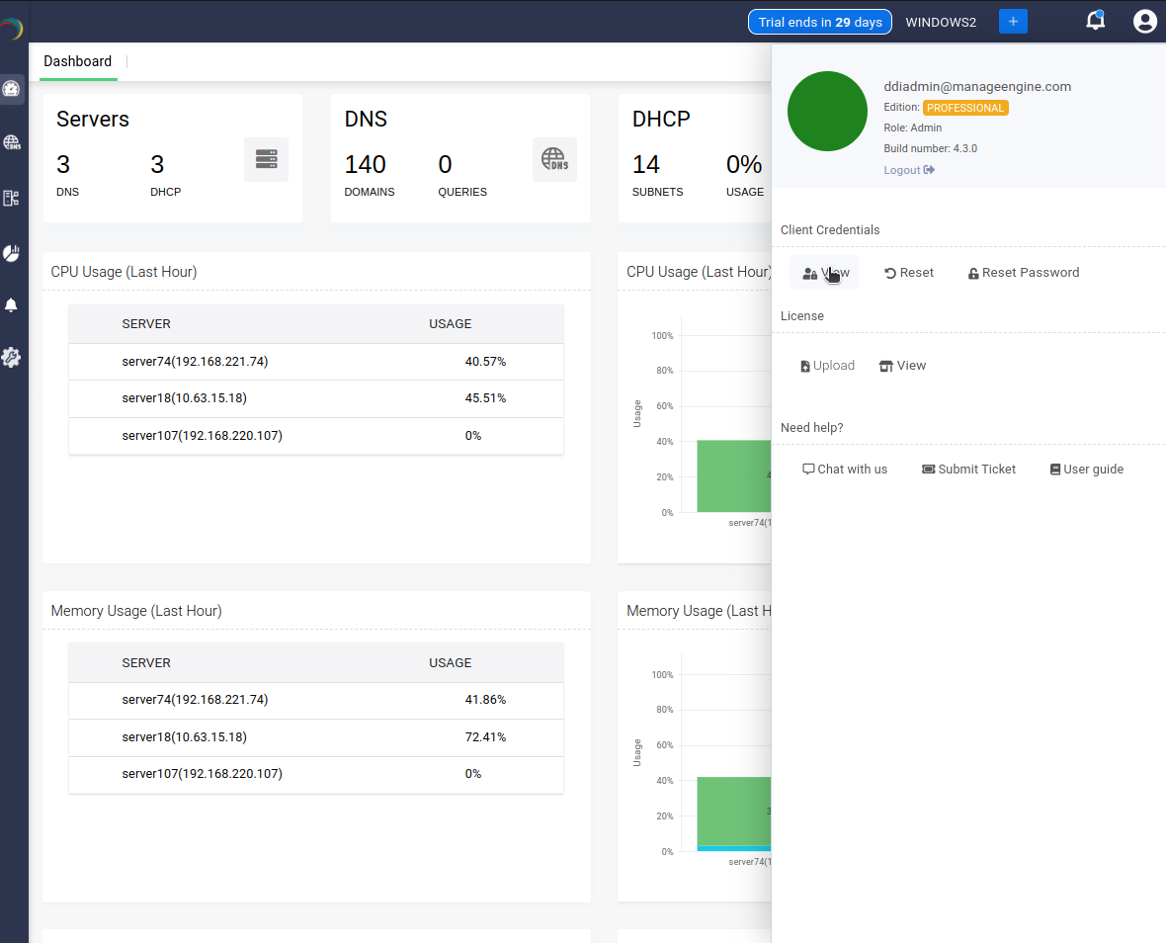Switch to the Dashboard tab
Viewport: 1166px width, 943px height.
point(77,61)
